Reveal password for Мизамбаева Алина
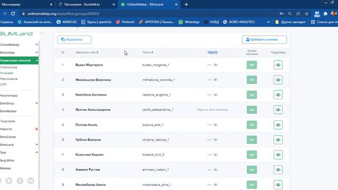The height and width of the screenshot is (190, 338). 215,185
